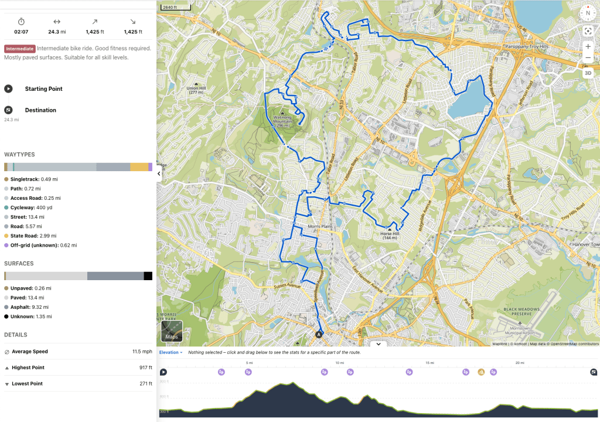Collapse the elevation panel with down chevron
The image size is (600, 422).
(379, 344)
